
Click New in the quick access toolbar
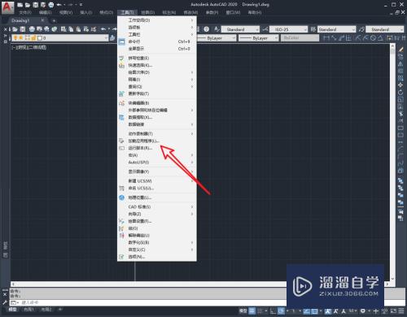[20, 5]
